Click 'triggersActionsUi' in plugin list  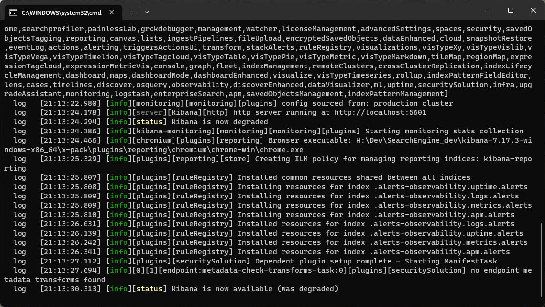(x=161, y=47)
